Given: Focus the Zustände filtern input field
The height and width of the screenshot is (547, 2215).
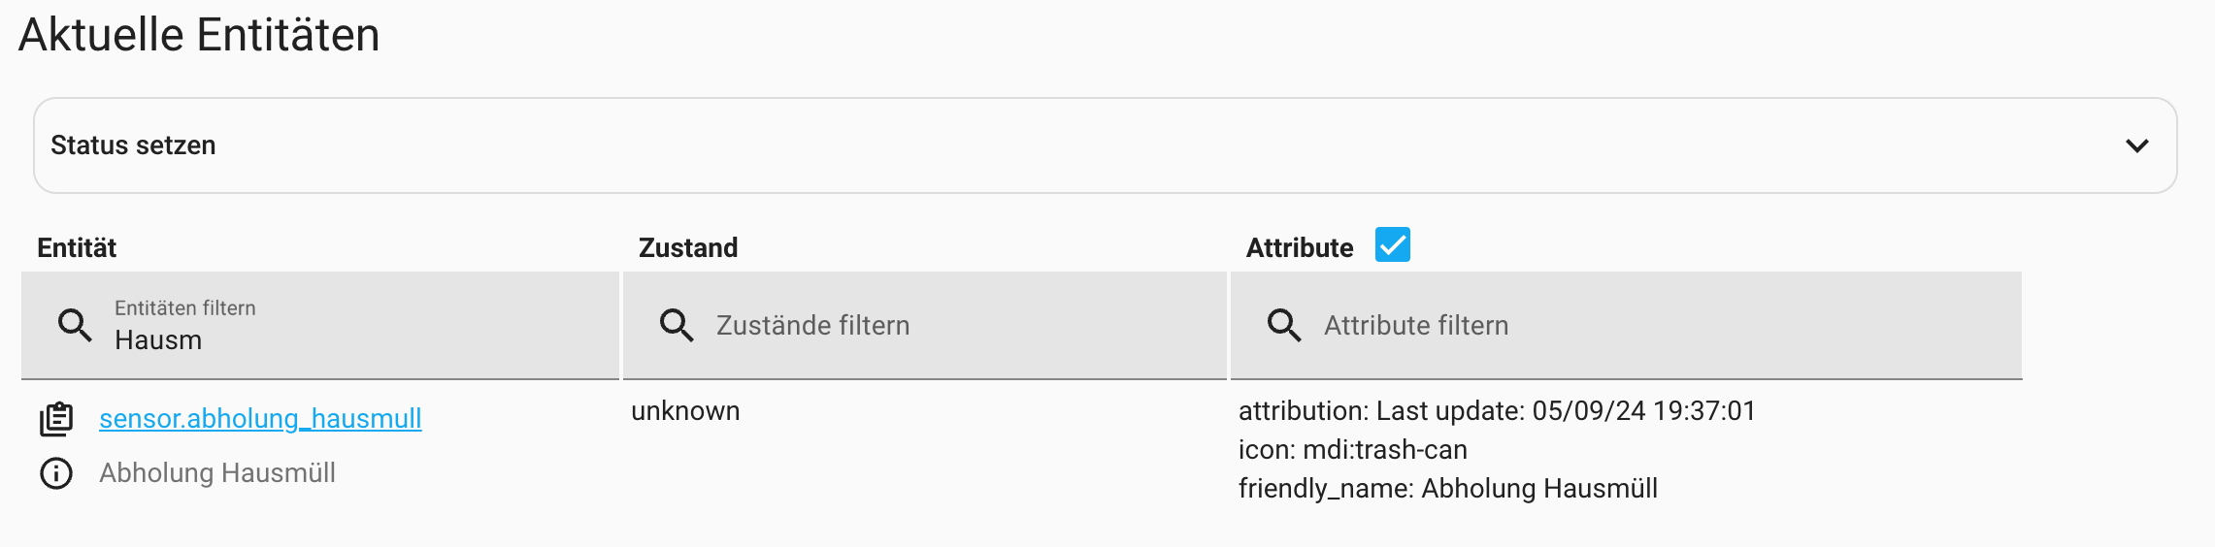Looking at the screenshot, I should (961, 326).
